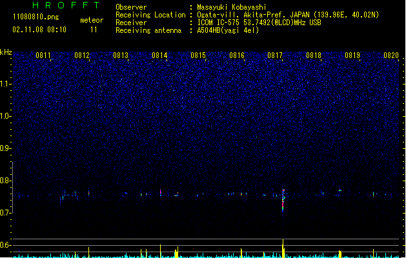Screen dimensions: 406x258
Task: Click observer name Masayuki Kobayashi
Action: click(x=232, y=7)
